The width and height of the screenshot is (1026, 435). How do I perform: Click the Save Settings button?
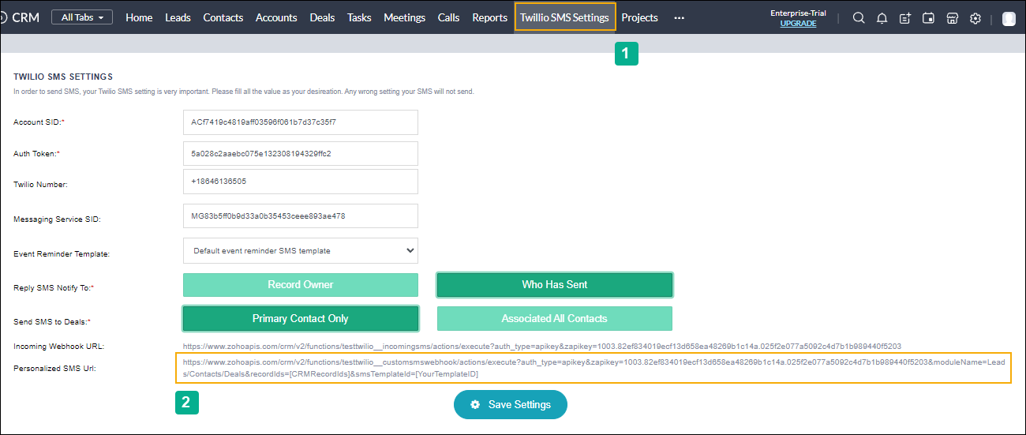tap(511, 404)
